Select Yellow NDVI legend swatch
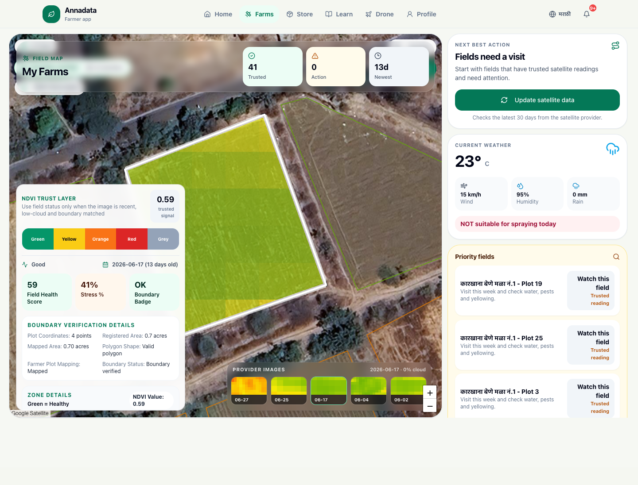This screenshot has height=485, width=638. 69,239
